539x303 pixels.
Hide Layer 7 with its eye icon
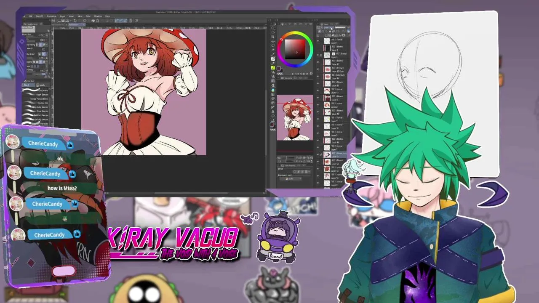coord(318,147)
